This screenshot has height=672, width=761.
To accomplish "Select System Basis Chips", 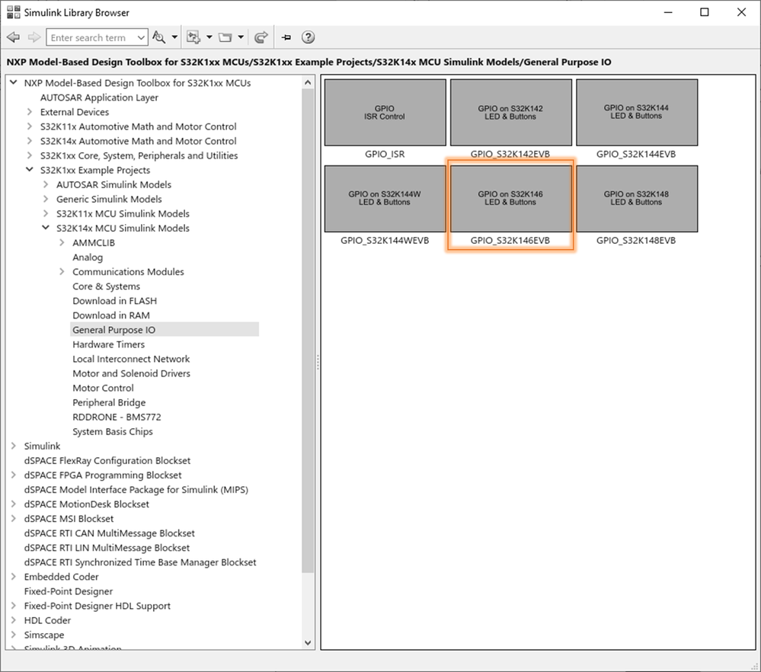I will tap(113, 432).
